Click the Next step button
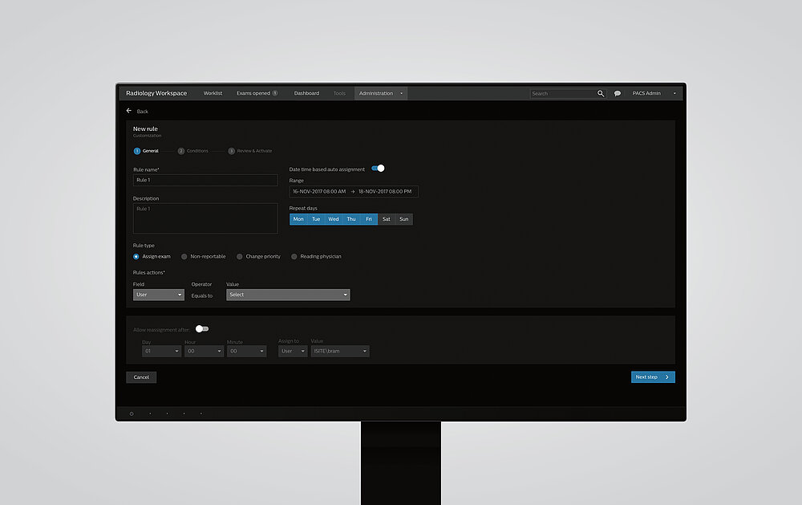802x505 pixels. (652, 377)
